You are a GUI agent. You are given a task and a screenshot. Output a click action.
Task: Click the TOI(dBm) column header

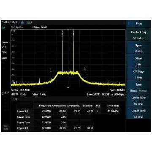point(88,106)
